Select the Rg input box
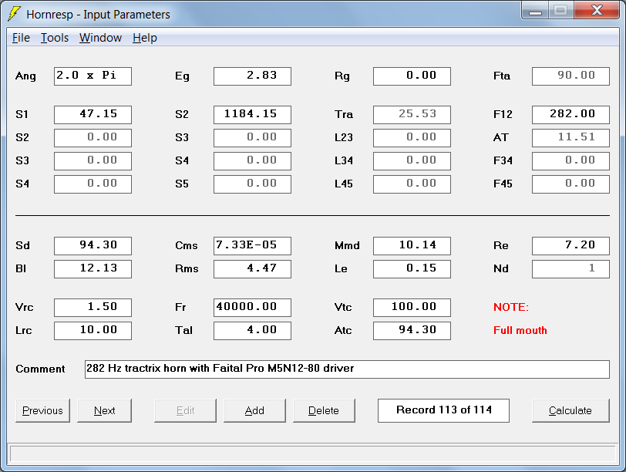 [x=412, y=76]
